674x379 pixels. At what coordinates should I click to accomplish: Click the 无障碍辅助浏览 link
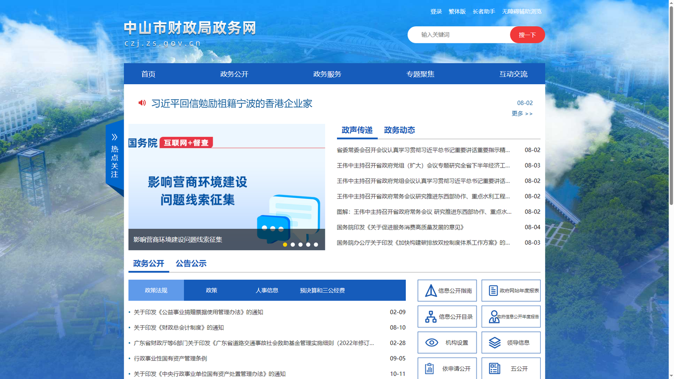[522, 11]
